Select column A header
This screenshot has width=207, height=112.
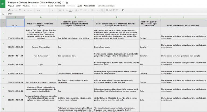coord(15,17)
